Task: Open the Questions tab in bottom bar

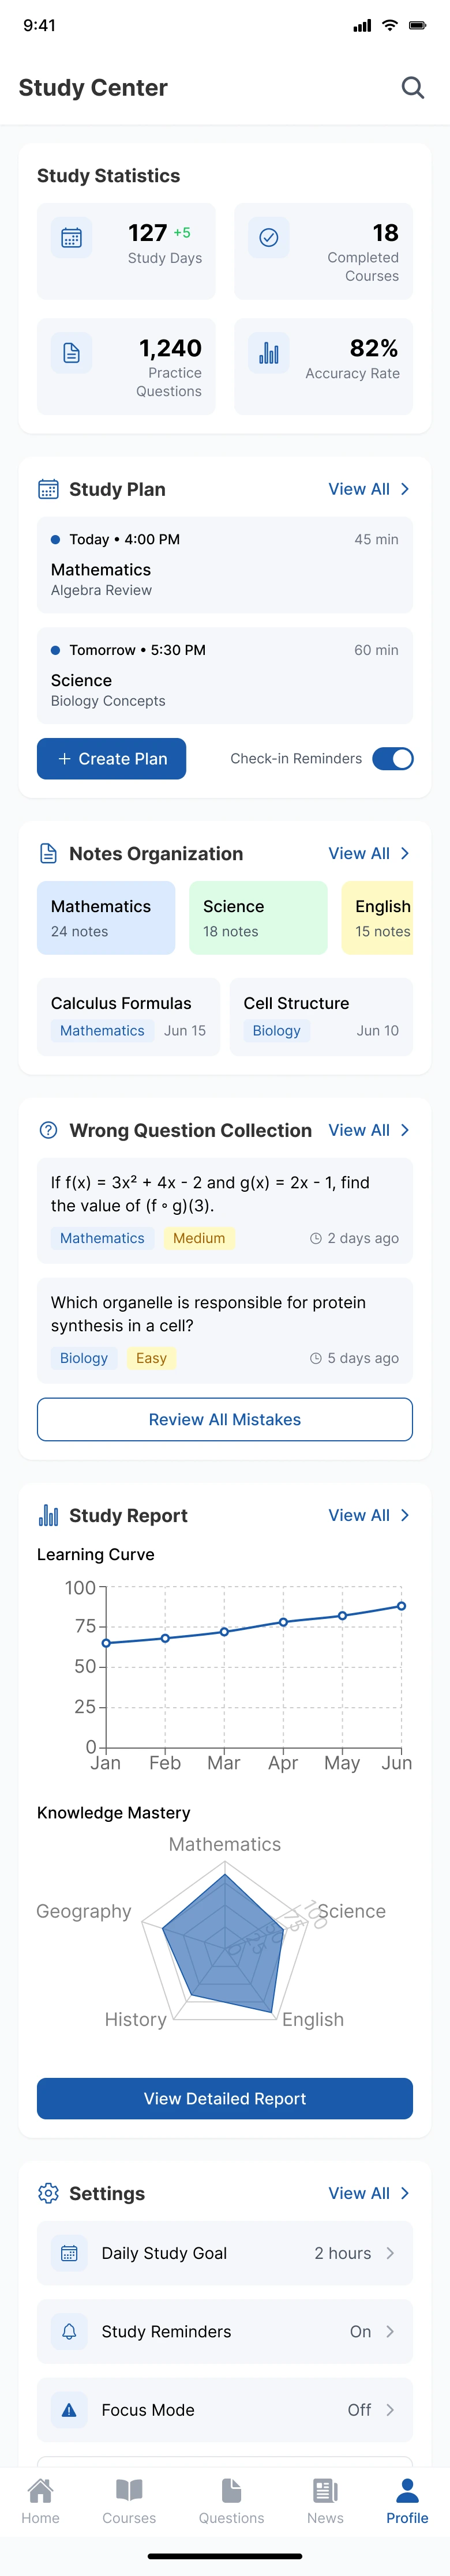Action: pos(231,2501)
